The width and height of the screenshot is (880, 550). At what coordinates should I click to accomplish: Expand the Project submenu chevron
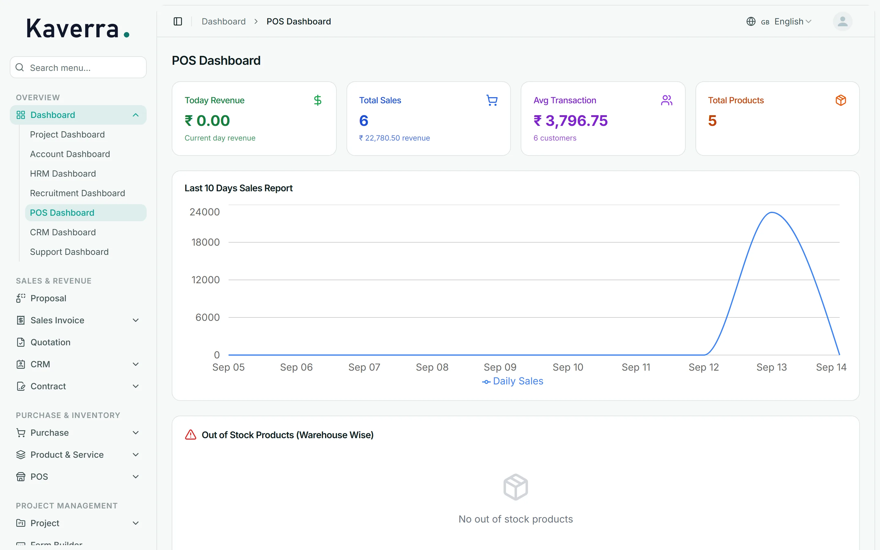tap(136, 523)
